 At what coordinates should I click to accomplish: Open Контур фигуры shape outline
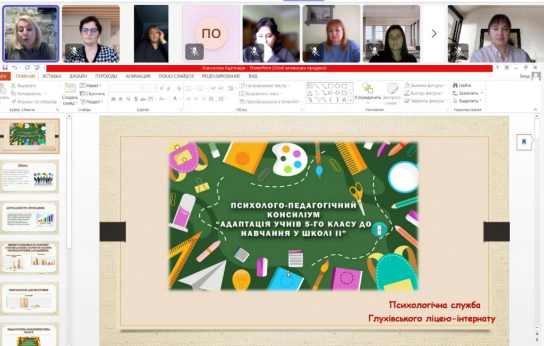click(423, 93)
